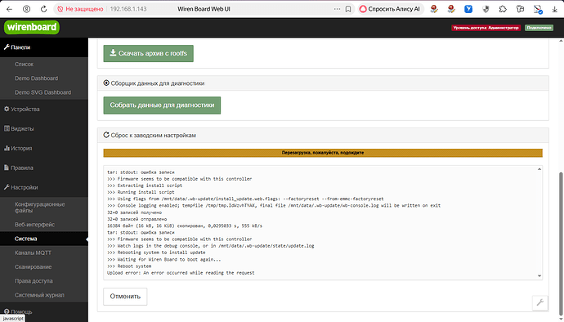Reload the page with refresh icon

point(43,9)
